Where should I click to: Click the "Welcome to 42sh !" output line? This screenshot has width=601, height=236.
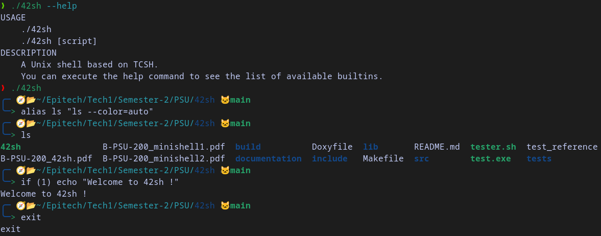tap(44, 194)
